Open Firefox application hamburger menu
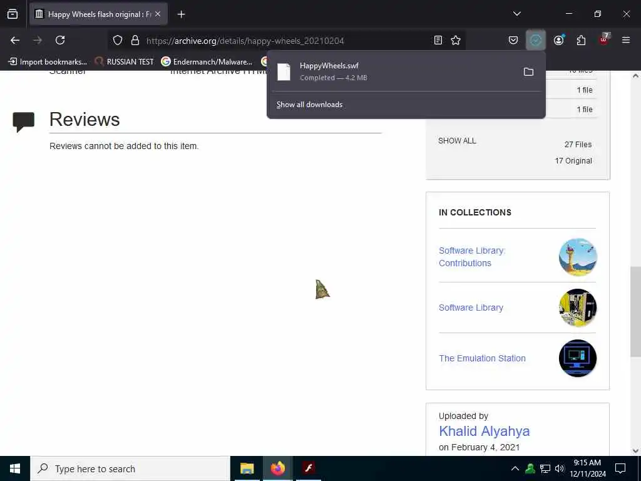641x481 pixels. [x=626, y=40]
